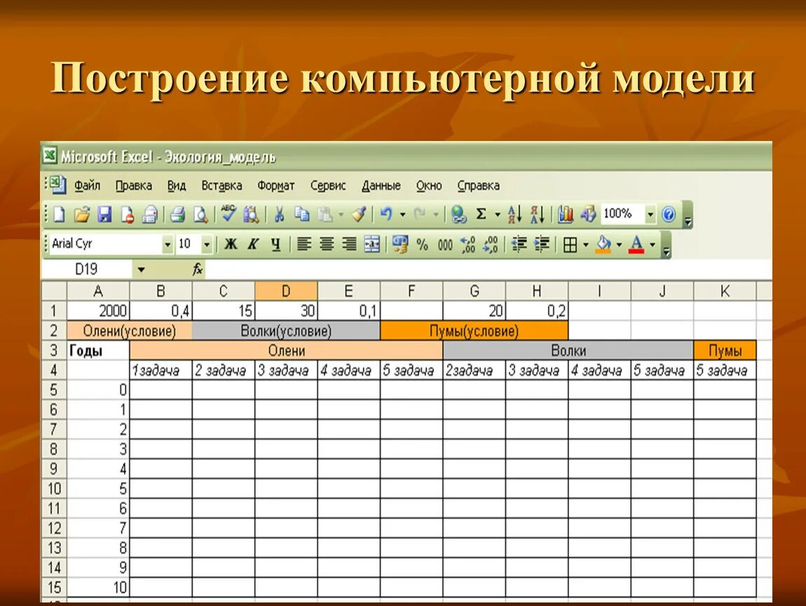Toggle left text alignment
The height and width of the screenshot is (606, 806).
(x=304, y=244)
